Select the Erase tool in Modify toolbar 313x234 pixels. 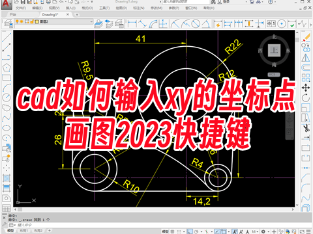(x=306, y=37)
